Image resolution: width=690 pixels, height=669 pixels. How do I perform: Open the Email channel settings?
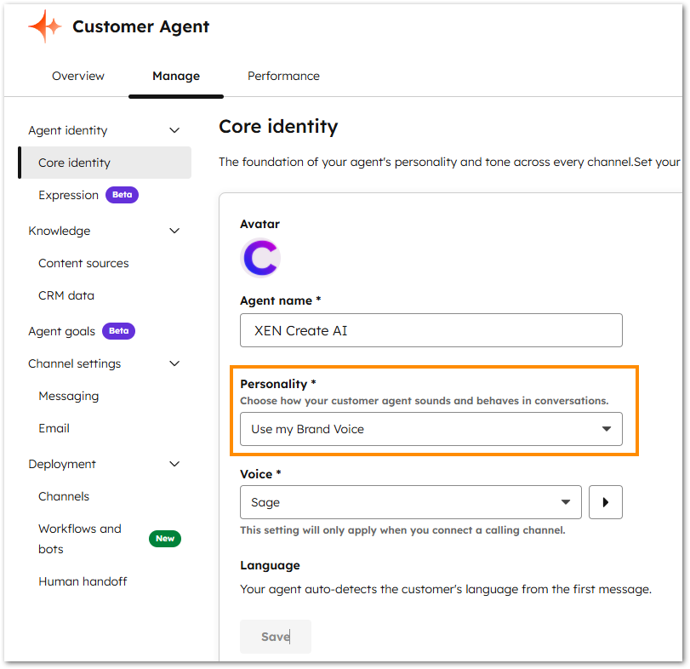[54, 428]
